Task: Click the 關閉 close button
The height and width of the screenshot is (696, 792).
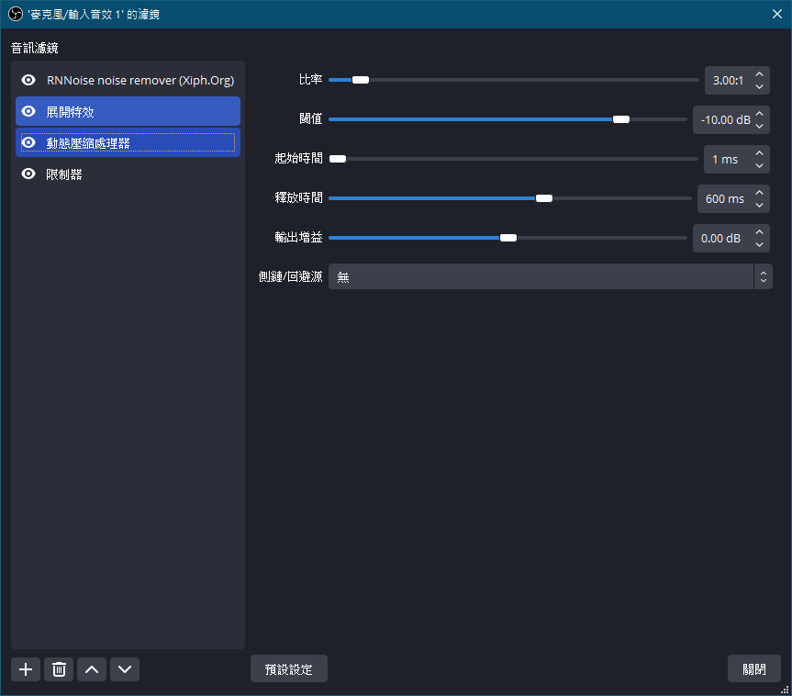Action: click(754, 668)
